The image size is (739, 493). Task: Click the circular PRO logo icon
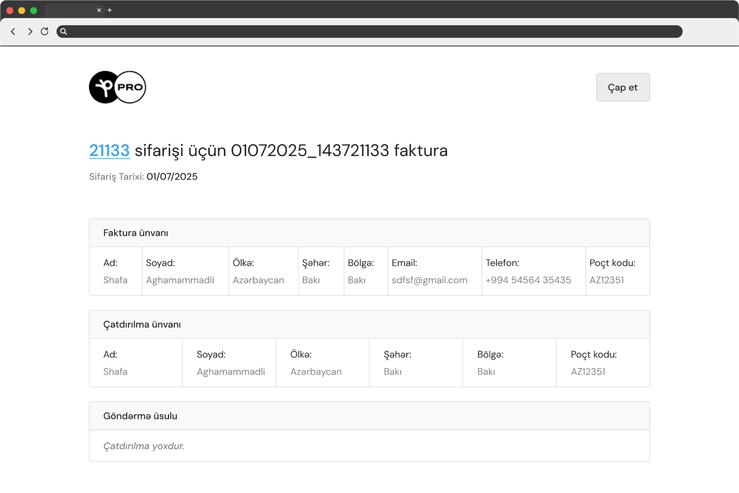pyautogui.click(x=117, y=87)
